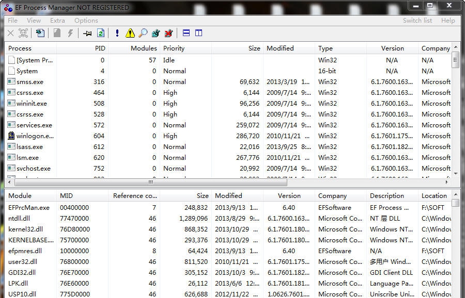Click the module info puzzle icon
The height and width of the screenshot is (298, 465).
(x=156, y=33)
